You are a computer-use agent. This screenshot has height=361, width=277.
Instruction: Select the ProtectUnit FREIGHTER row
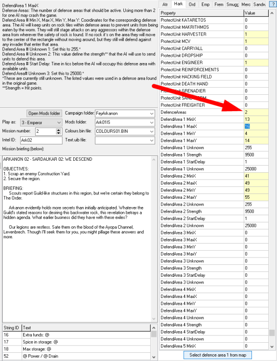click(214, 105)
